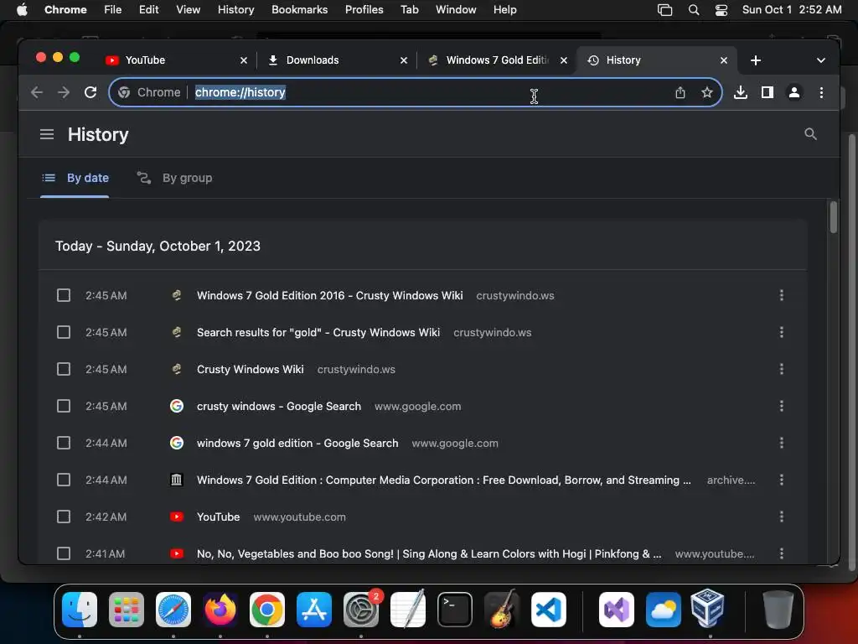This screenshot has height=644, width=858.
Task: Click the browser Back arrow
Action: point(37,92)
